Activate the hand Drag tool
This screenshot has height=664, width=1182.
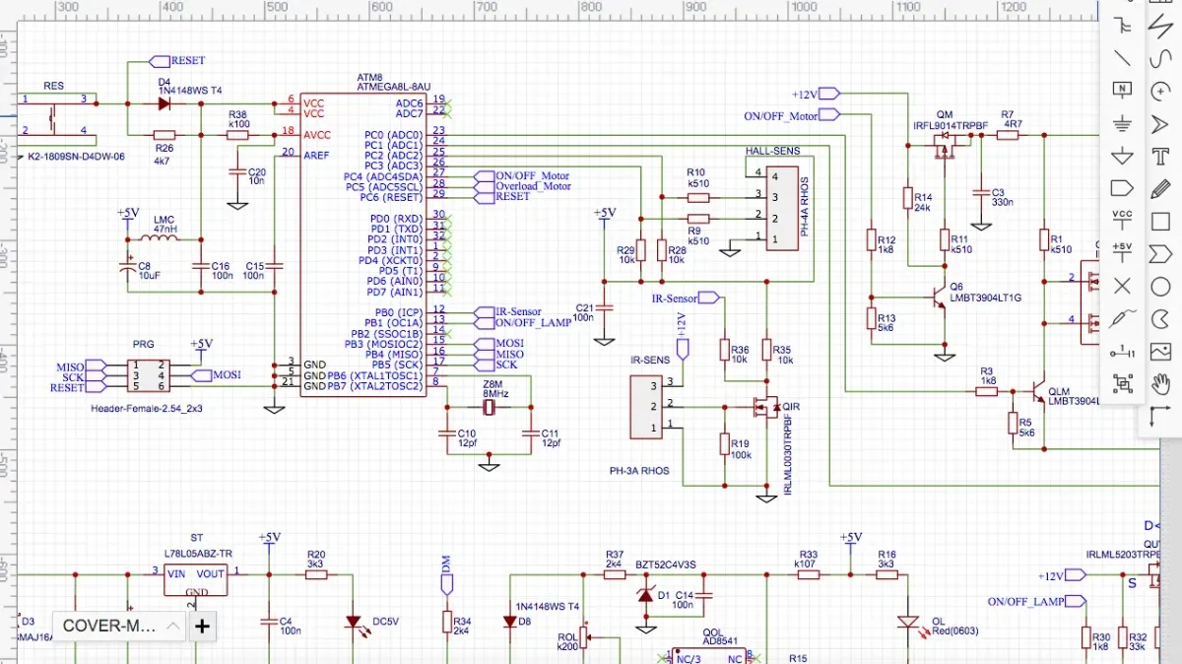coord(1160,383)
